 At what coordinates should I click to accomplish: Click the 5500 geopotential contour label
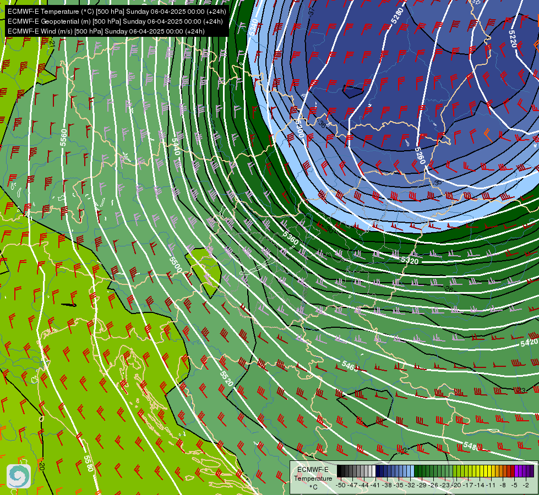[x=175, y=265]
